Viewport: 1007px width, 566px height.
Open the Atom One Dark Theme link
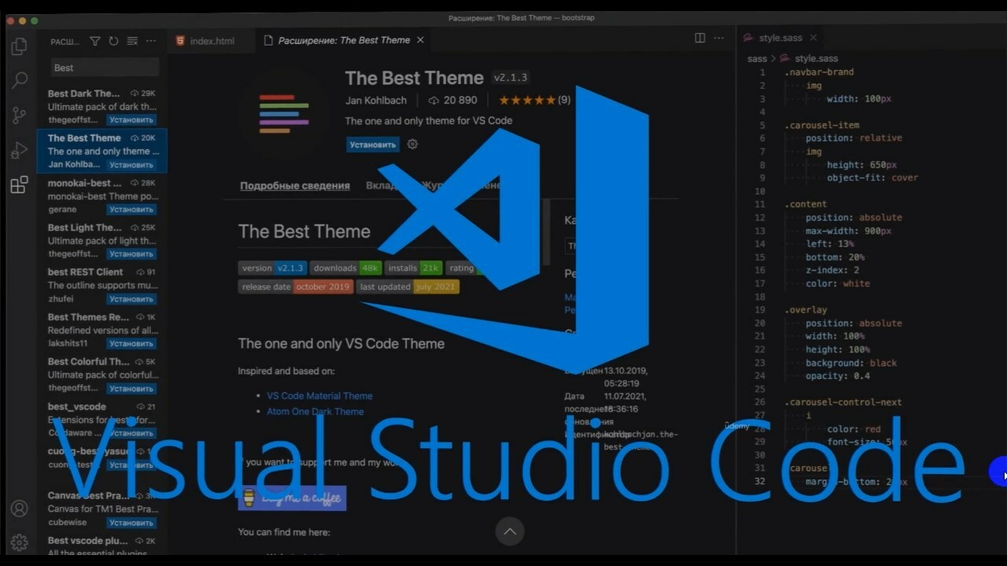pyautogui.click(x=315, y=412)
